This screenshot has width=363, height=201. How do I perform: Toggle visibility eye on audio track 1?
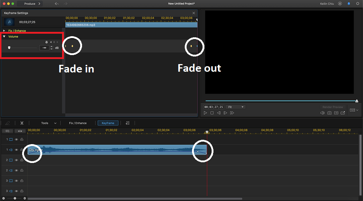coord(16,150)
